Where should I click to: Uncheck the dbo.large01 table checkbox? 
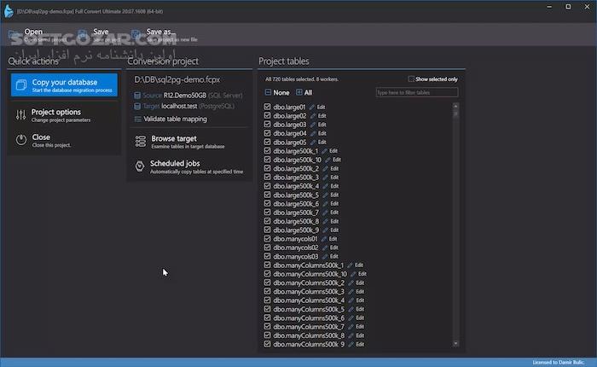(267, 107)
